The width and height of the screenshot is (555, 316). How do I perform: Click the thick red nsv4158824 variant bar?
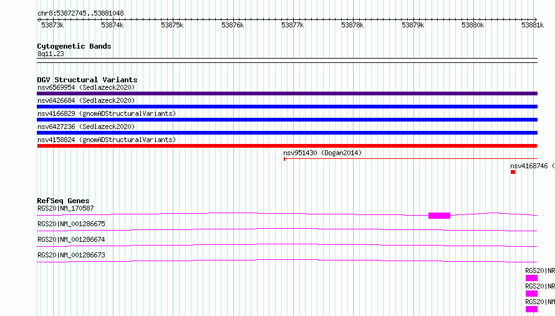[287, 146]
